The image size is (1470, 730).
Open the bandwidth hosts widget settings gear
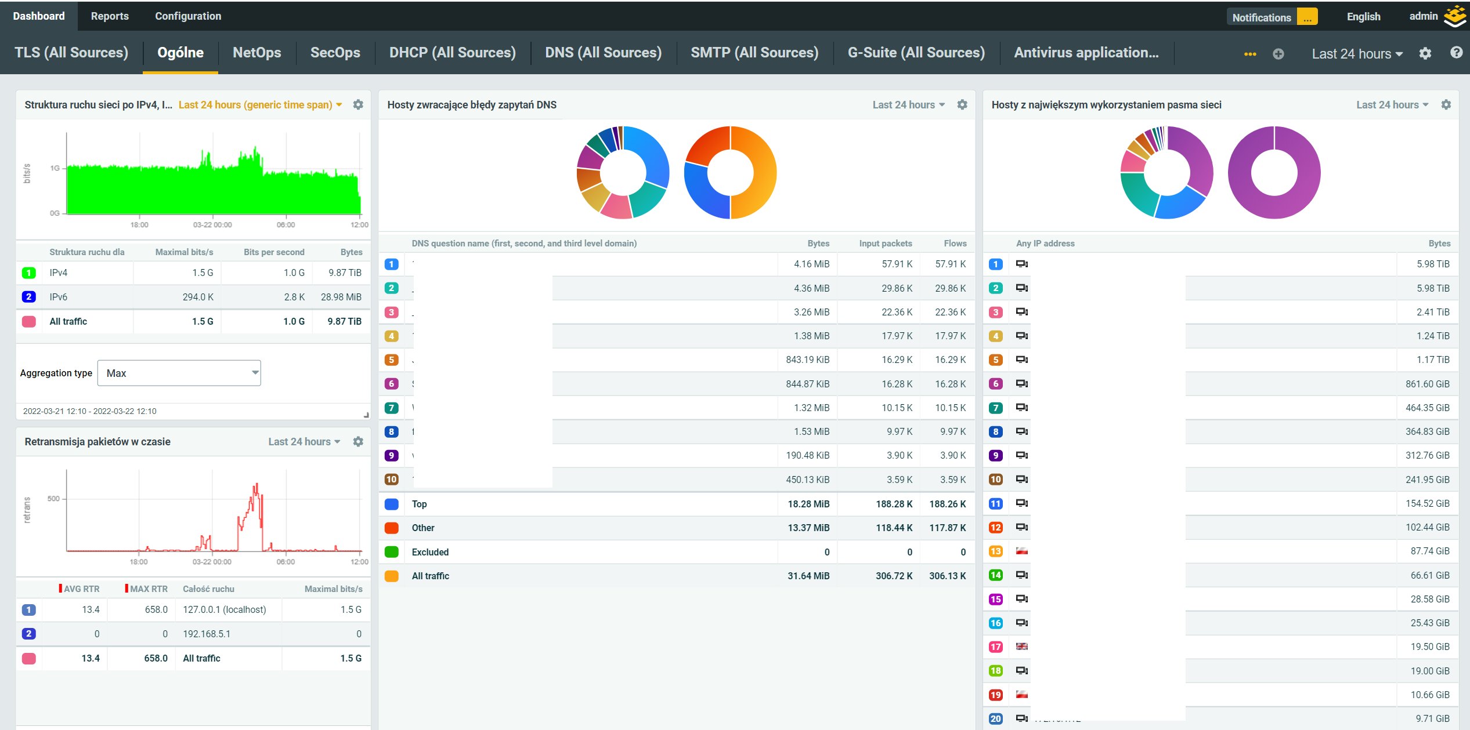(1446, 104)
